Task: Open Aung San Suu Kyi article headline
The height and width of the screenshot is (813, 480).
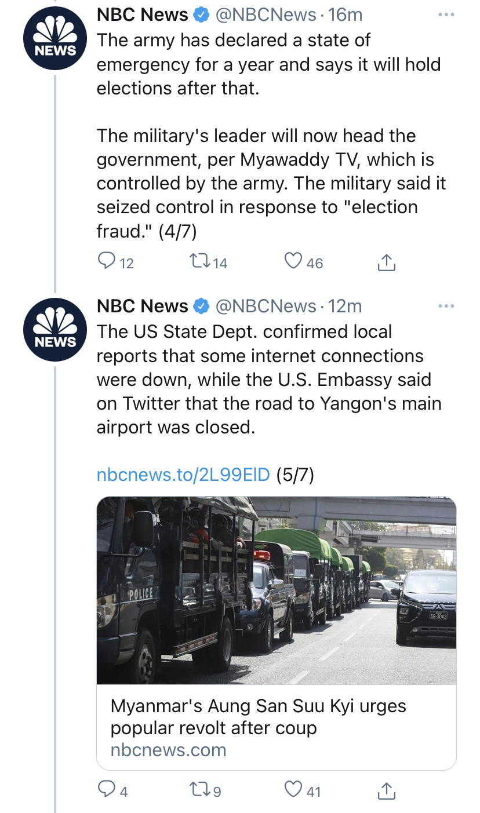Action: click(258, 717)
